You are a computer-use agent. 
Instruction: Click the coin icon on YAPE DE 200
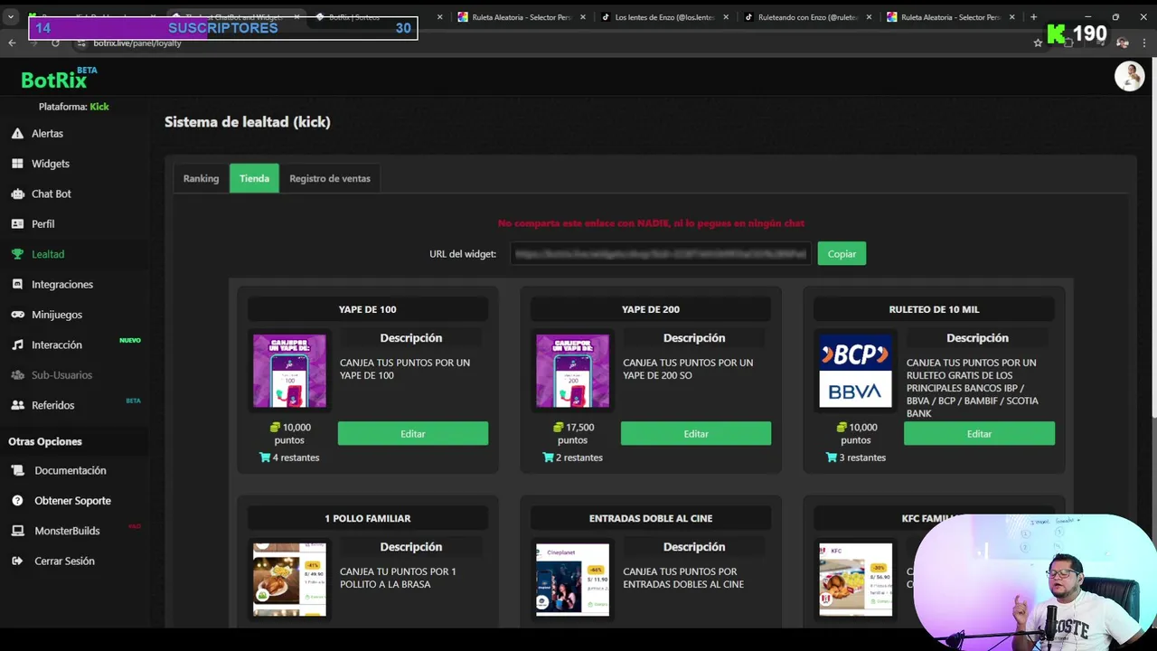click(559, 428)
